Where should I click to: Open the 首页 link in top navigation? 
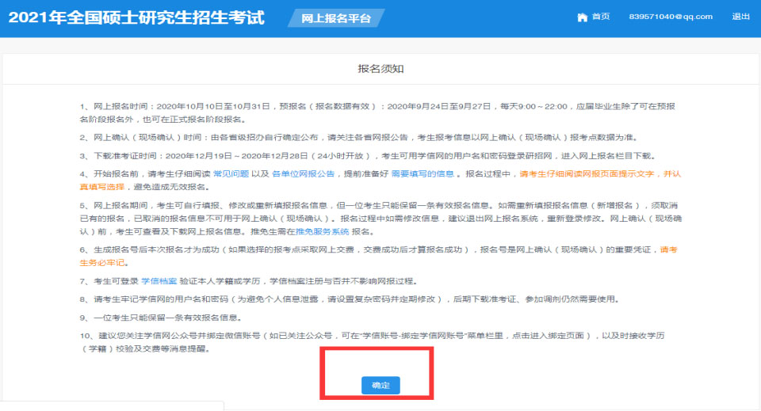pos(600,17)
